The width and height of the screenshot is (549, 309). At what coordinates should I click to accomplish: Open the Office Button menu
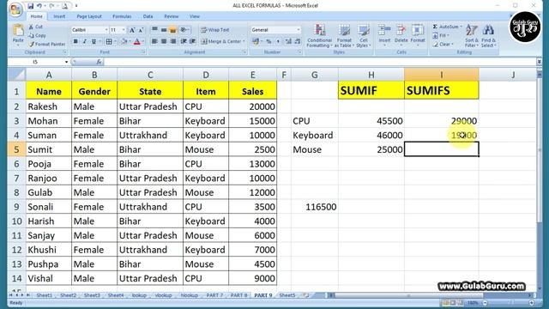15,9
